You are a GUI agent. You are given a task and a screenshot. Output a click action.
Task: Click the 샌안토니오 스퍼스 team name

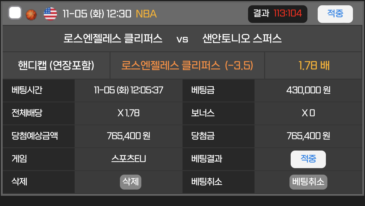[x=242, y=39]
